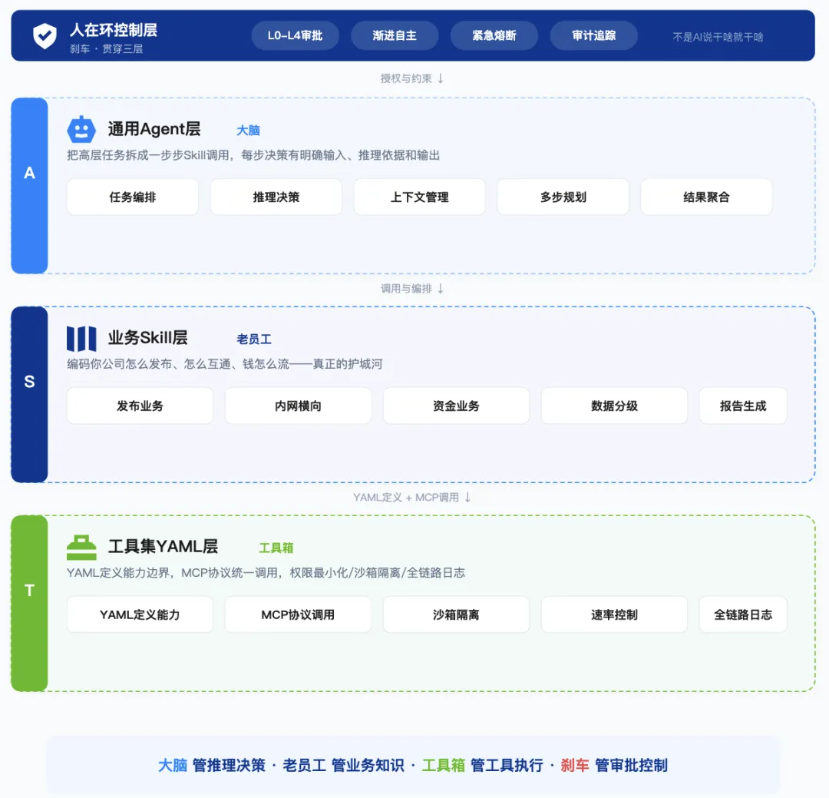
Task: Click the 紧急熔断 pill
Action: (x=494, y=35)
